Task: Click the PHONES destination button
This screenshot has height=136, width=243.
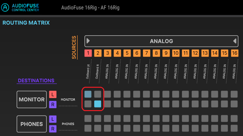Action: (x=32, y=124)
